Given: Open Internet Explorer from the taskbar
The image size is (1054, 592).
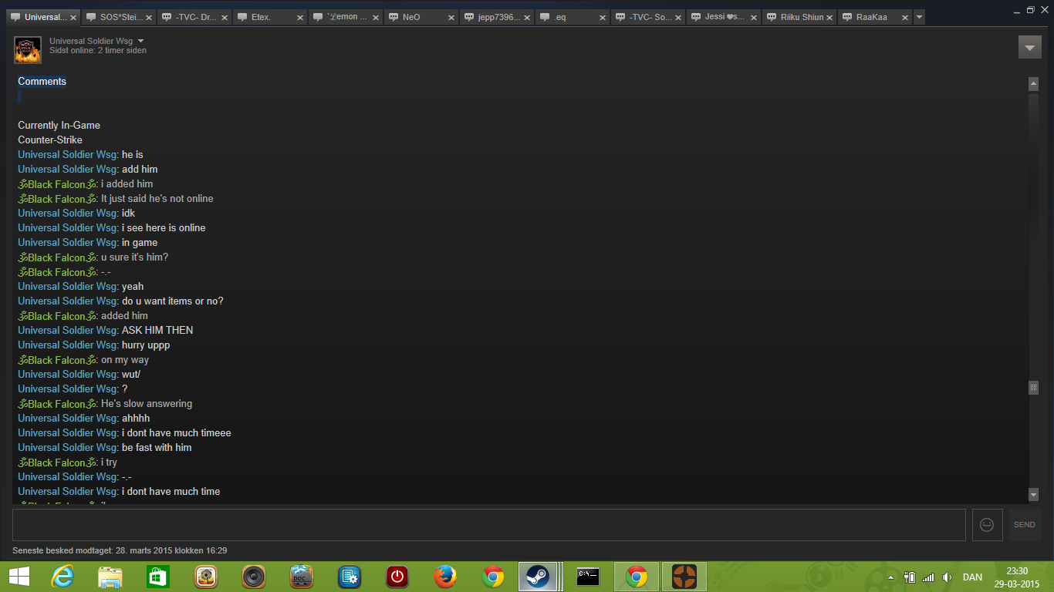Looking at the screenshot, I should pos(62,577).
